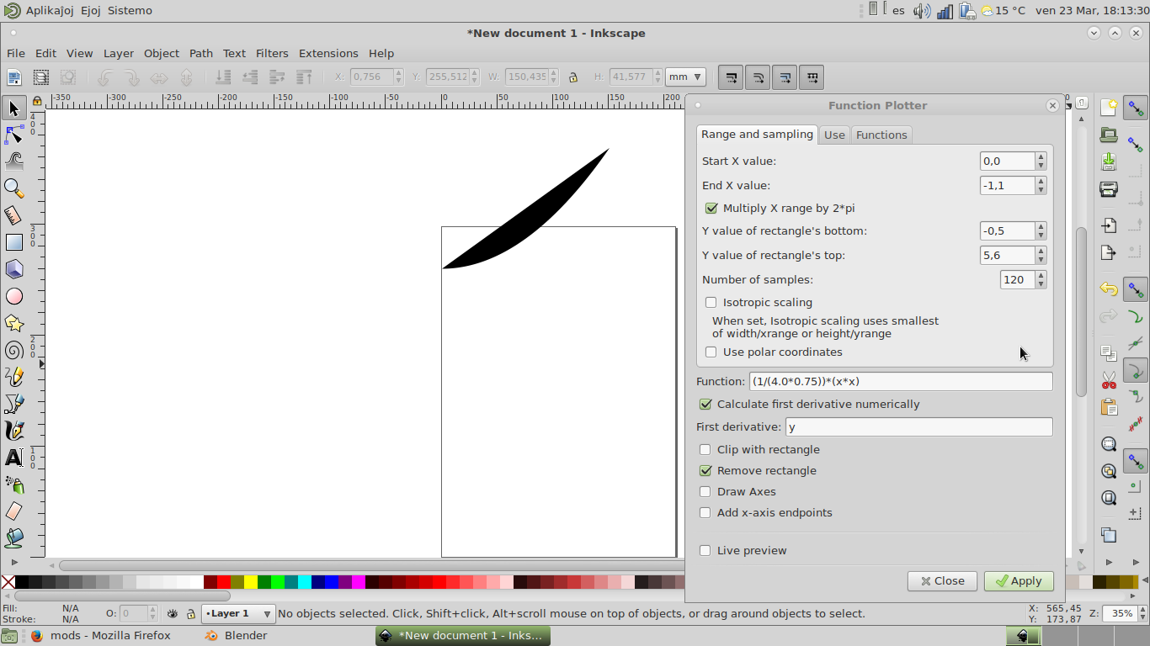Open the Layer menu

coord(118,53)
